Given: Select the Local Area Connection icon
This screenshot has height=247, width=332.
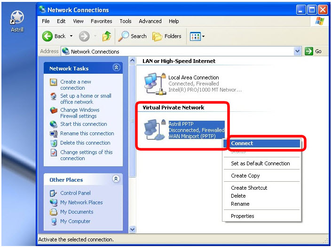Looking at the screenshot, I should click(155, 84).
